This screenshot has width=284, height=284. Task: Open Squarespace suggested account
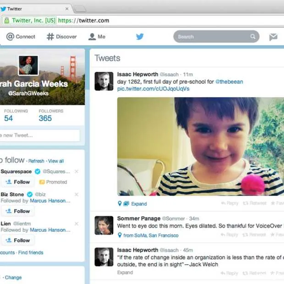coord(16,171)
